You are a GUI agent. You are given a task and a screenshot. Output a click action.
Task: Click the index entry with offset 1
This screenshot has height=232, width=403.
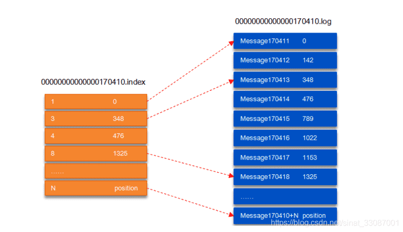pos(96,101)
